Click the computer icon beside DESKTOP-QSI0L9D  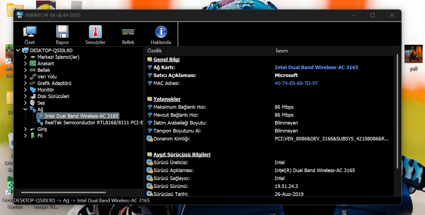click(x=25, y=50)
